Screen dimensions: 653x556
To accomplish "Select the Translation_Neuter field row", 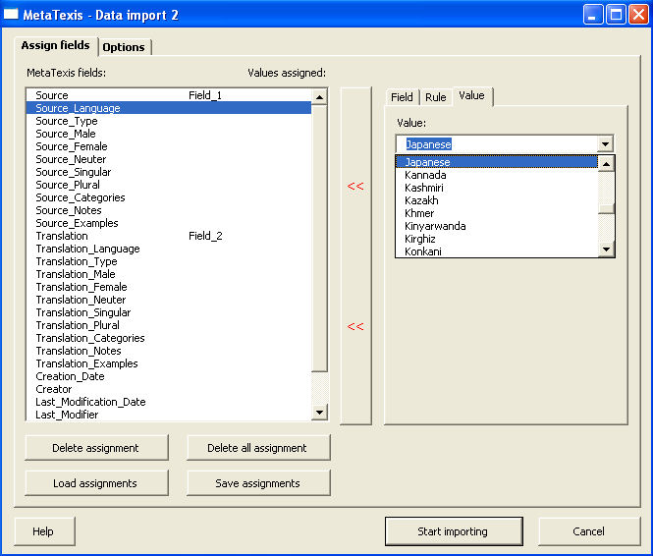I will click(169, 300).
